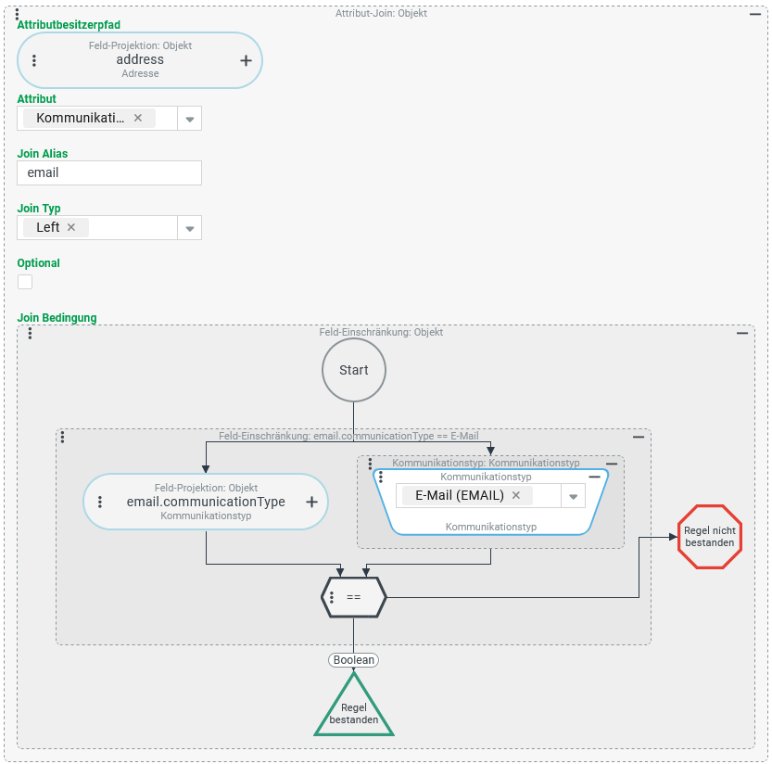Collapse the Attribut-Join: Objekt panel
772x764 pixels.
755,14
